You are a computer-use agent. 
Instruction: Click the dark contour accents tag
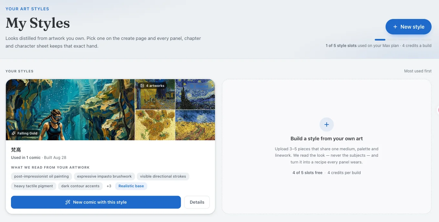pos(80,186)
